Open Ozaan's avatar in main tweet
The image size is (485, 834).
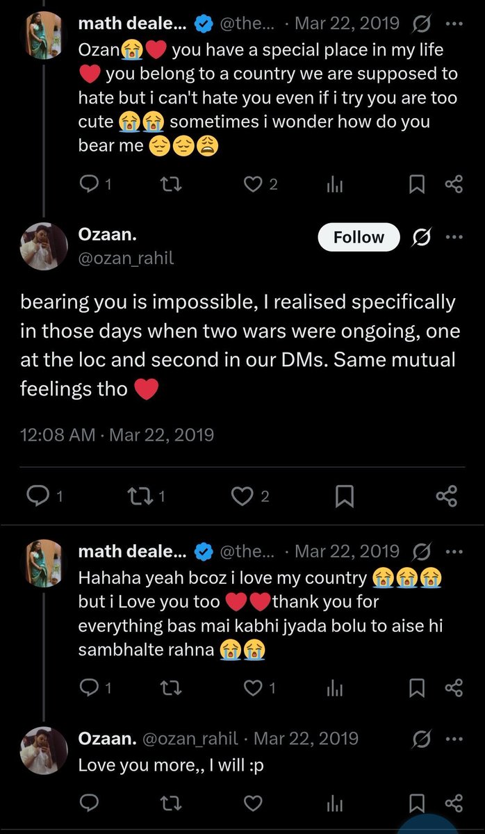(44, 245)
